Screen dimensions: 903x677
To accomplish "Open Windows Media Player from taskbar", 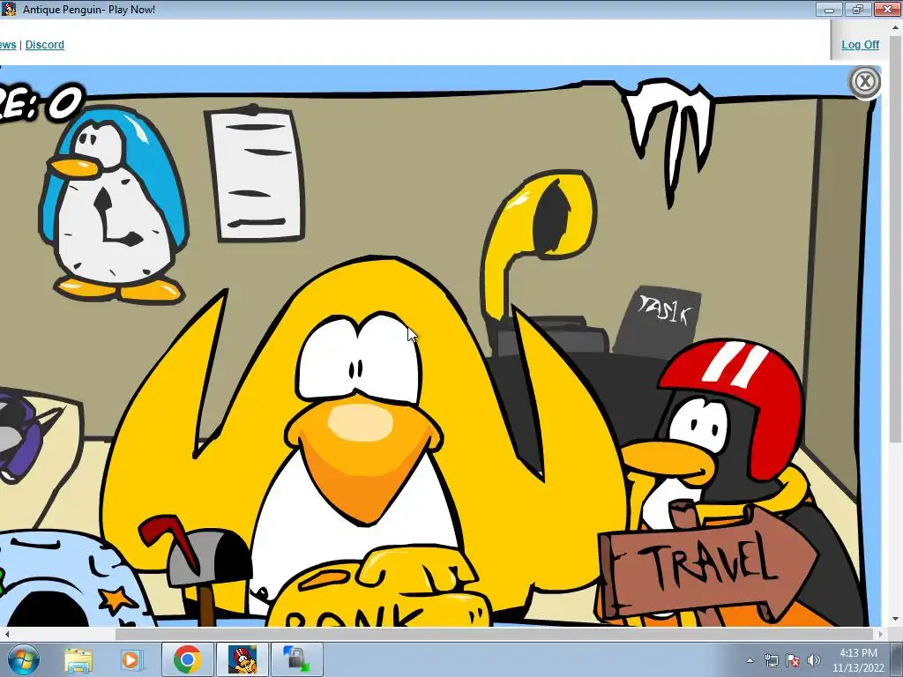I will point(131,659).
